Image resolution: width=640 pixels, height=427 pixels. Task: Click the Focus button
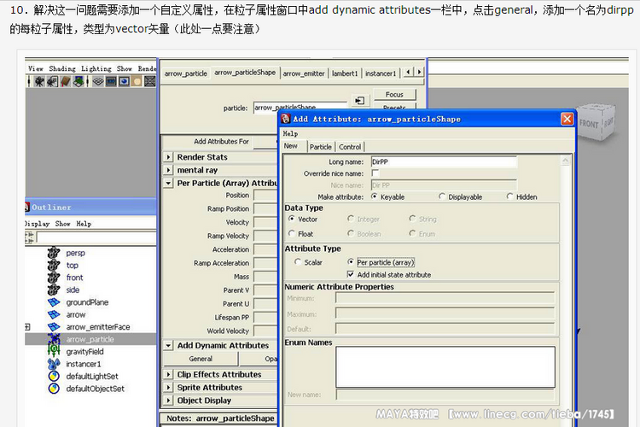click(394, 95)
